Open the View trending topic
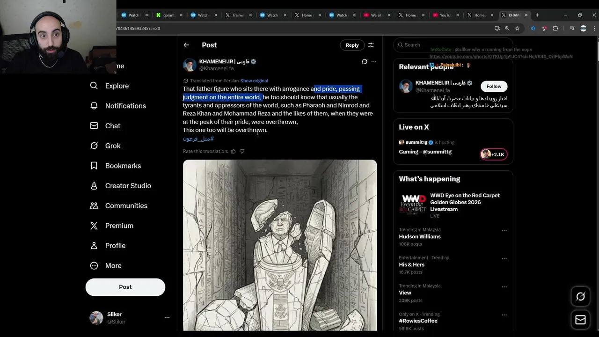This screenshot has width=599, height=337. point(405,293)
